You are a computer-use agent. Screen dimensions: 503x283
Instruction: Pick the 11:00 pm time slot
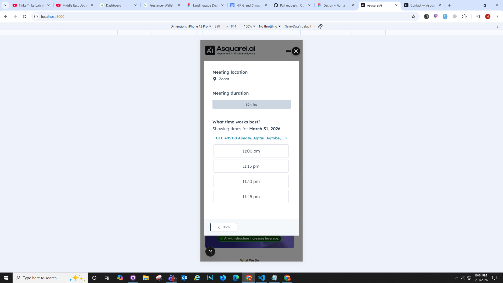click(x=251, y=151)
